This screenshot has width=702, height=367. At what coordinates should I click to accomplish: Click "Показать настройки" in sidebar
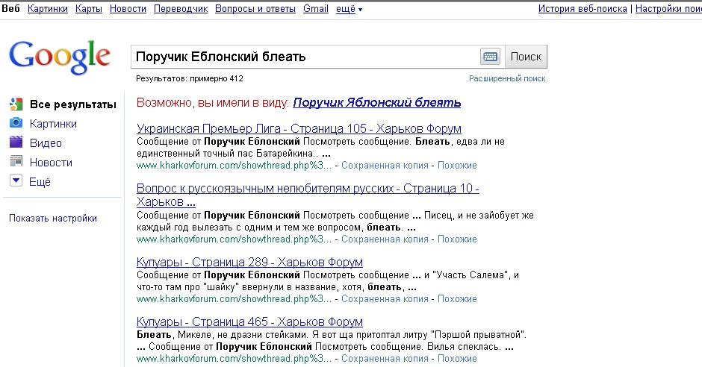point(53,219)
